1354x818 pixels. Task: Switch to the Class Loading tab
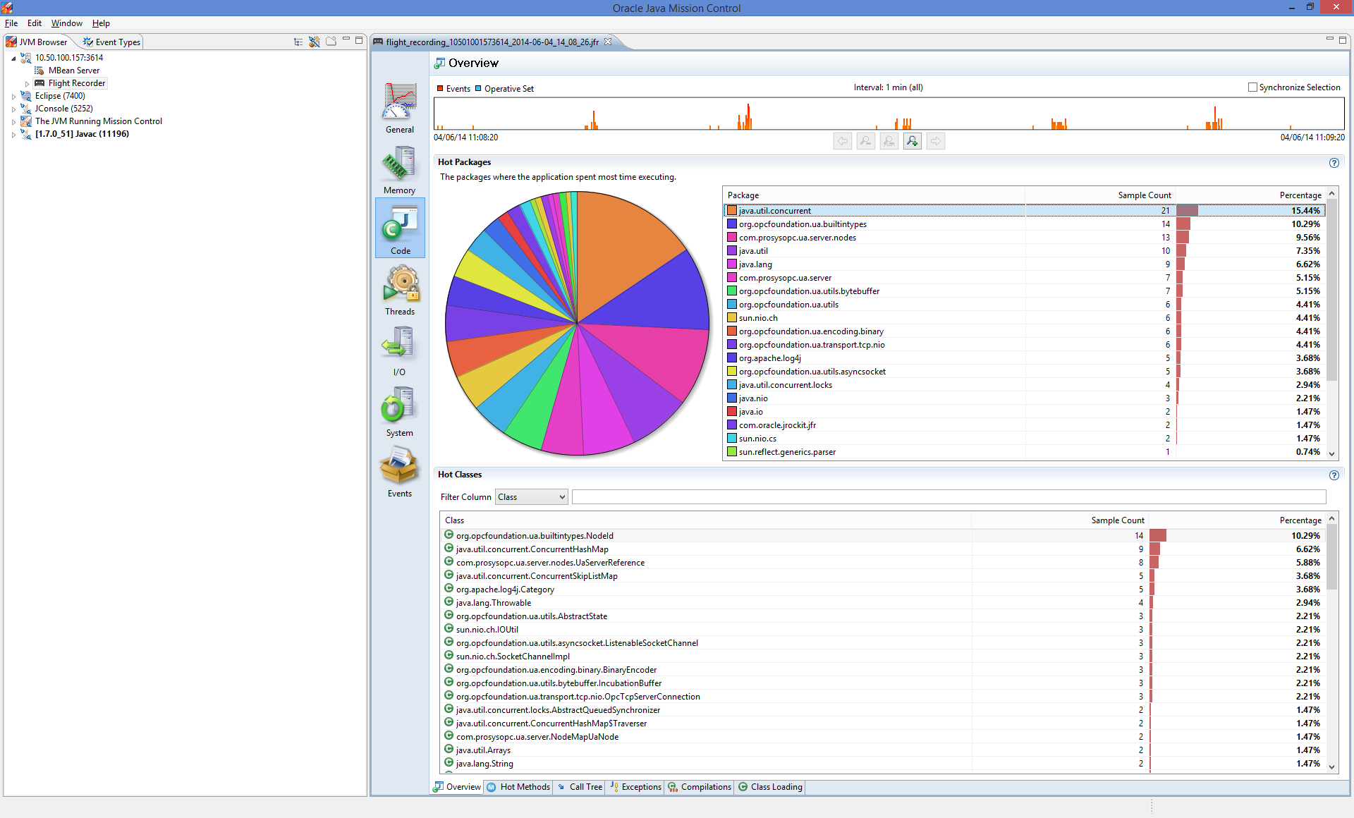(x=770, y=787)
